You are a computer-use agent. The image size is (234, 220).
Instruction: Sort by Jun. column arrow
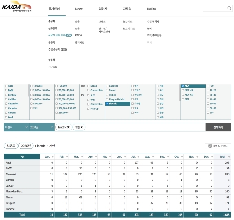click(125, 157)
